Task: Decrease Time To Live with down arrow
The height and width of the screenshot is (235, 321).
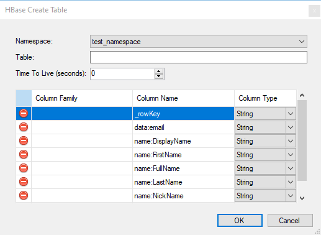Action: 159,76
